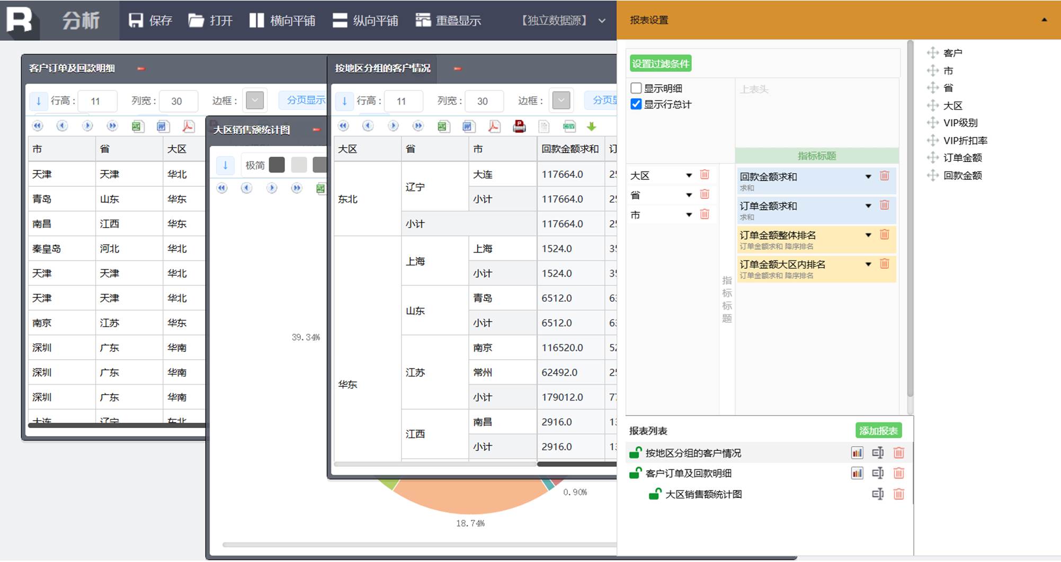Open chart icon for 按地区分组的客户情况 report
Screen dimensions: 1061x562
coord(857,453)
